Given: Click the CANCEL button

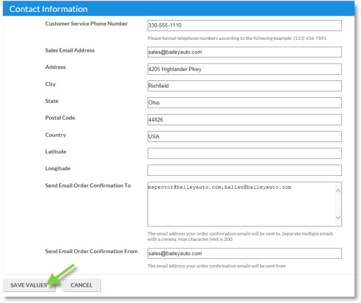Looking at the screenshot, I should (x=82, y=285).
